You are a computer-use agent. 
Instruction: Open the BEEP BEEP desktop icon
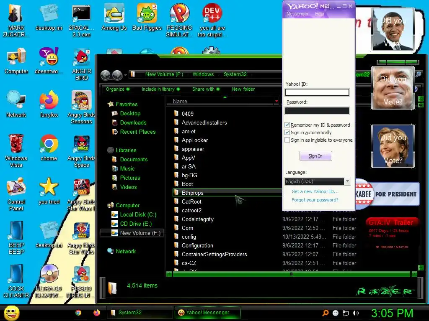(16, 237)
